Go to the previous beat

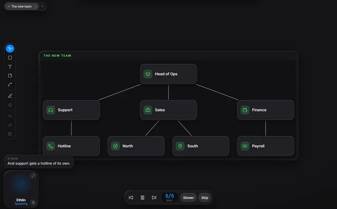click(131, 198)
